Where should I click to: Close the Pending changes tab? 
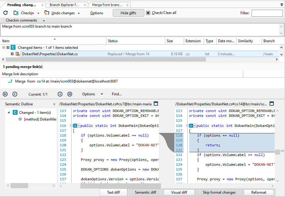[42, 5]
